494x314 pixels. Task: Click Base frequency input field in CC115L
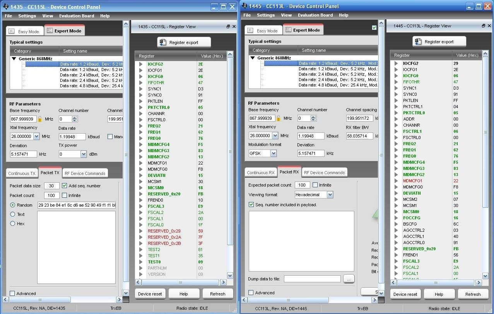click(23, 119)
